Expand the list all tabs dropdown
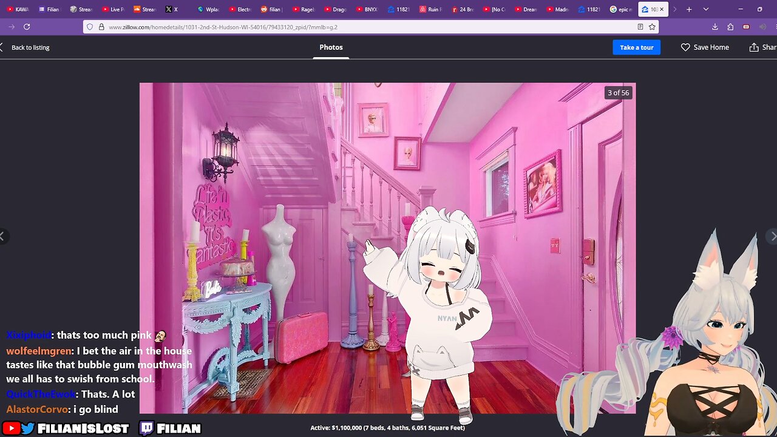Viewport: 777px width, 437px height. (705, 9)
